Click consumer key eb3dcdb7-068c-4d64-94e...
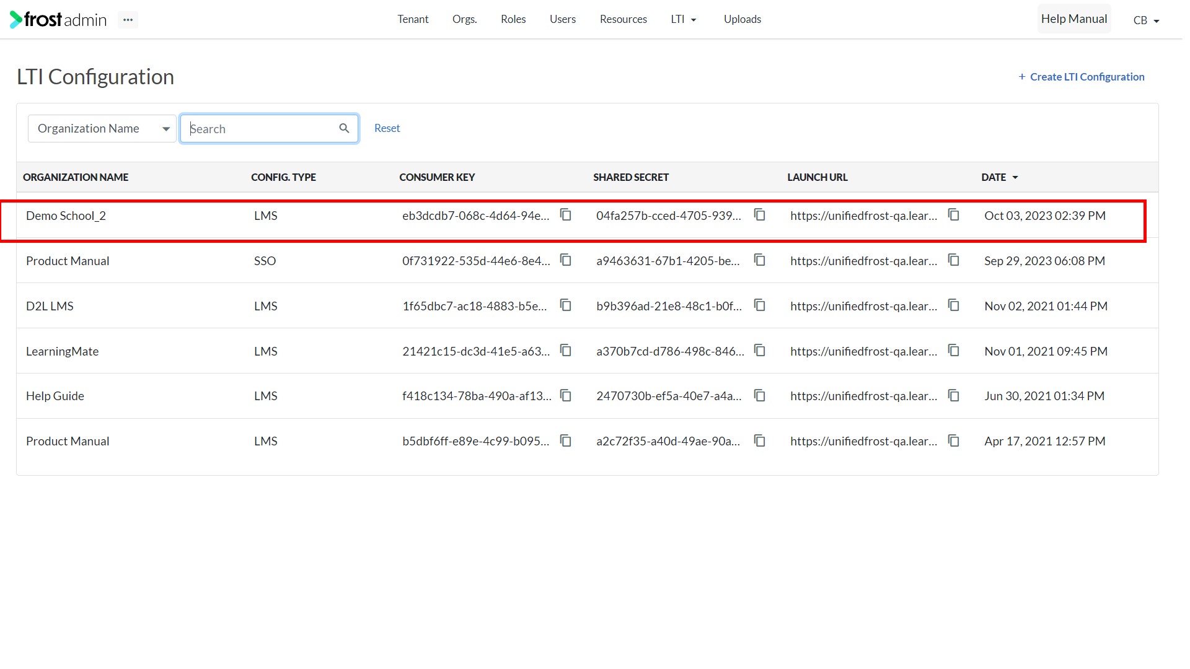Screen dimensions: 1190x669 [x=475, y=216]
